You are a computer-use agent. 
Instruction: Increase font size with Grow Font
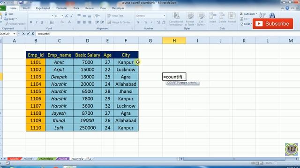coord(67,16)
